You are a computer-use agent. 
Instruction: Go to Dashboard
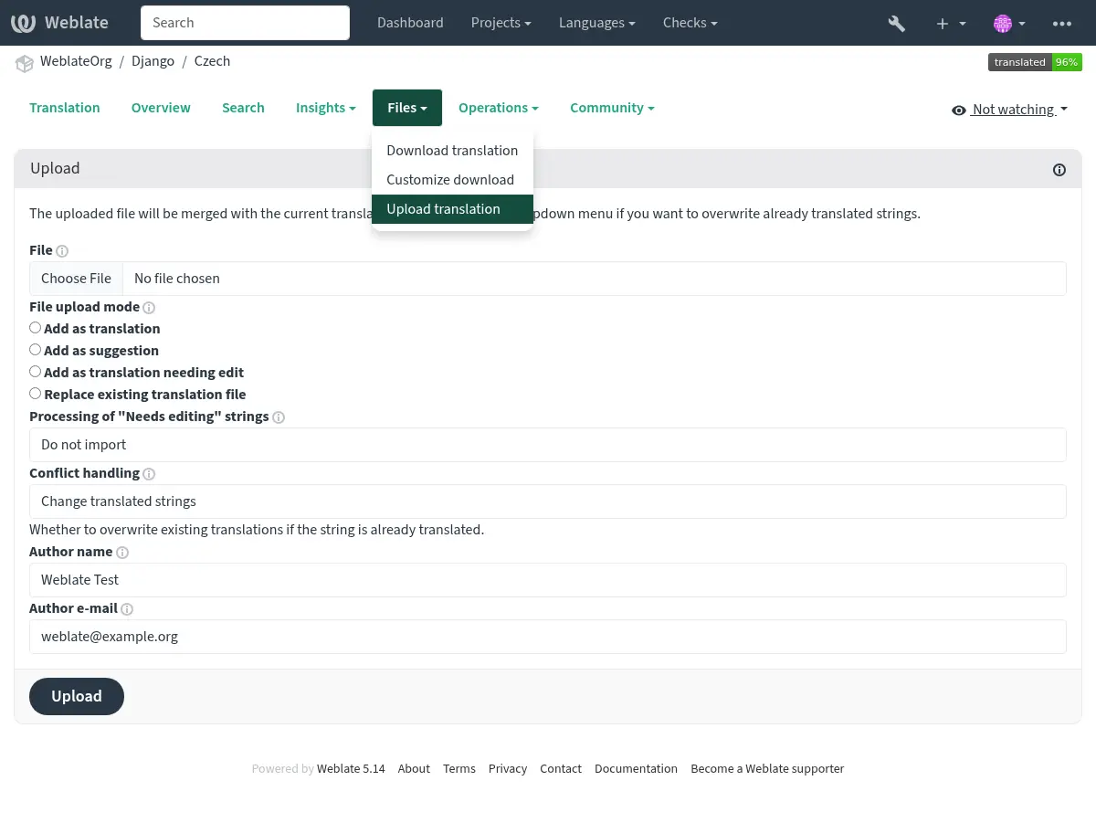coord(410,23)
